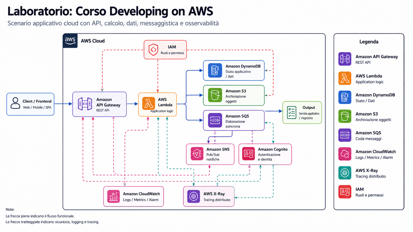Screen dimensions: 413x232
Task: Select the Lambda icon in the diagram node
Action: [149, 104]
